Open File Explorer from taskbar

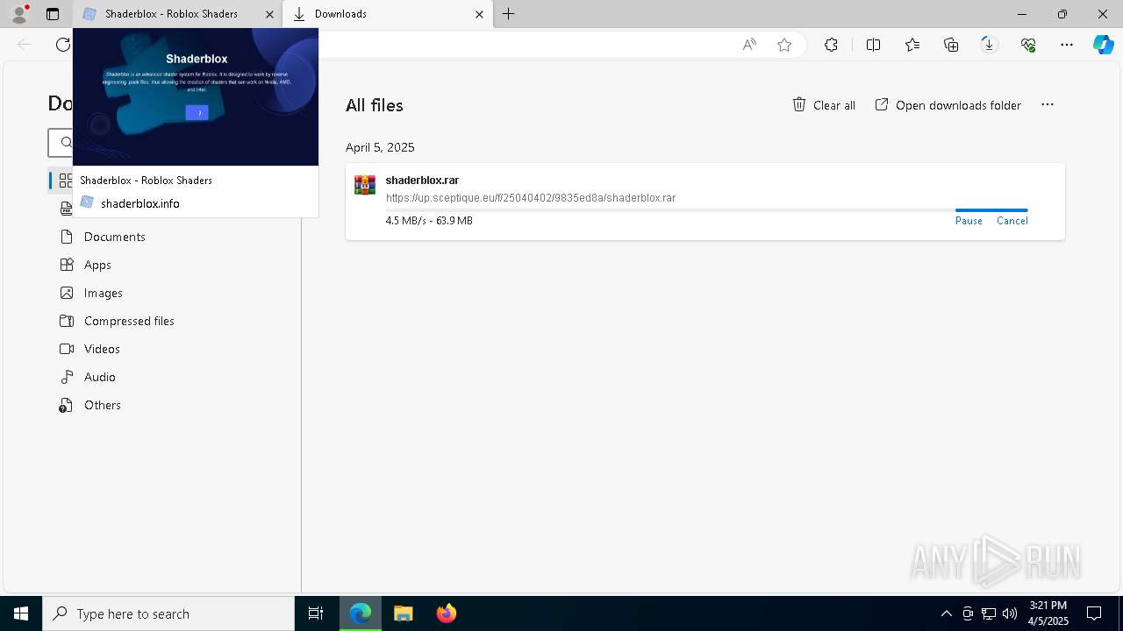404,613
